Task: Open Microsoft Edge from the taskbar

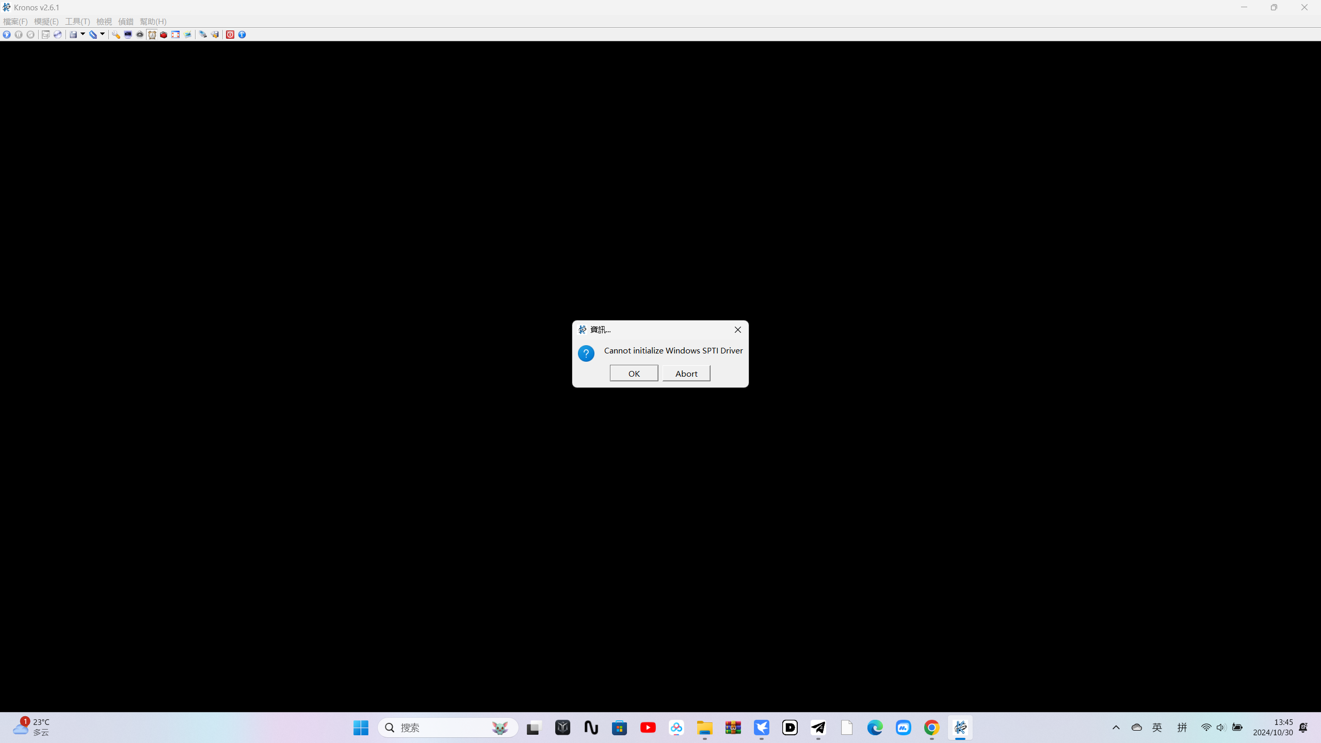Action: [x=875, y=728]
